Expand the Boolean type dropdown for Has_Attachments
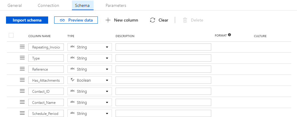 tap(90, 80)
